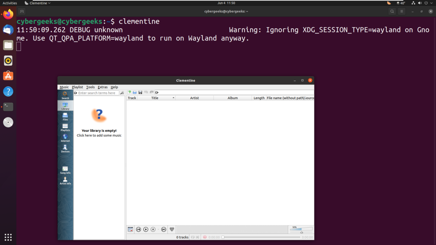This screenshot has height=245, width=436.
Task: Click the track position seek slider
Action: point(261,237)
